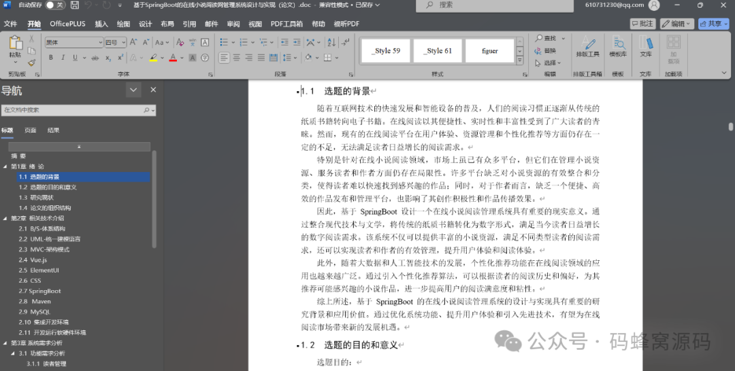The width and height of the screenshot is (735, 371).
Task: Switch to the 审阅 (Review) tab
Action: click(233, 24)
